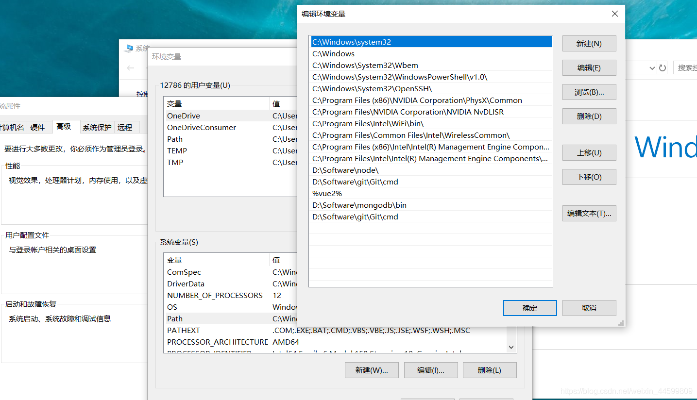Close the 编辑环境变量 dialog
The width and height of the screenshot is (697, 400).
point(615,14)
